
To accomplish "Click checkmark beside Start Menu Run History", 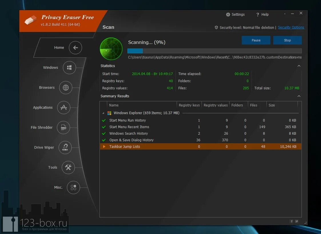I will [x=104, y=120].
